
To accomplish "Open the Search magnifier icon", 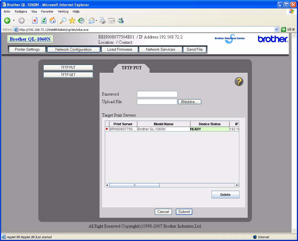I will tap(63, 20).
